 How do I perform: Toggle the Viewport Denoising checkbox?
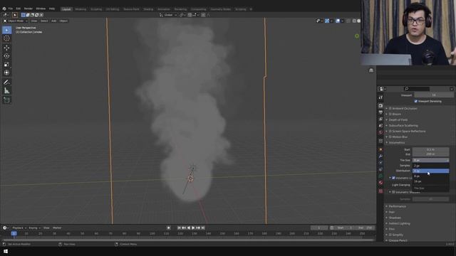pyautogui.click(x=416, y=101)
